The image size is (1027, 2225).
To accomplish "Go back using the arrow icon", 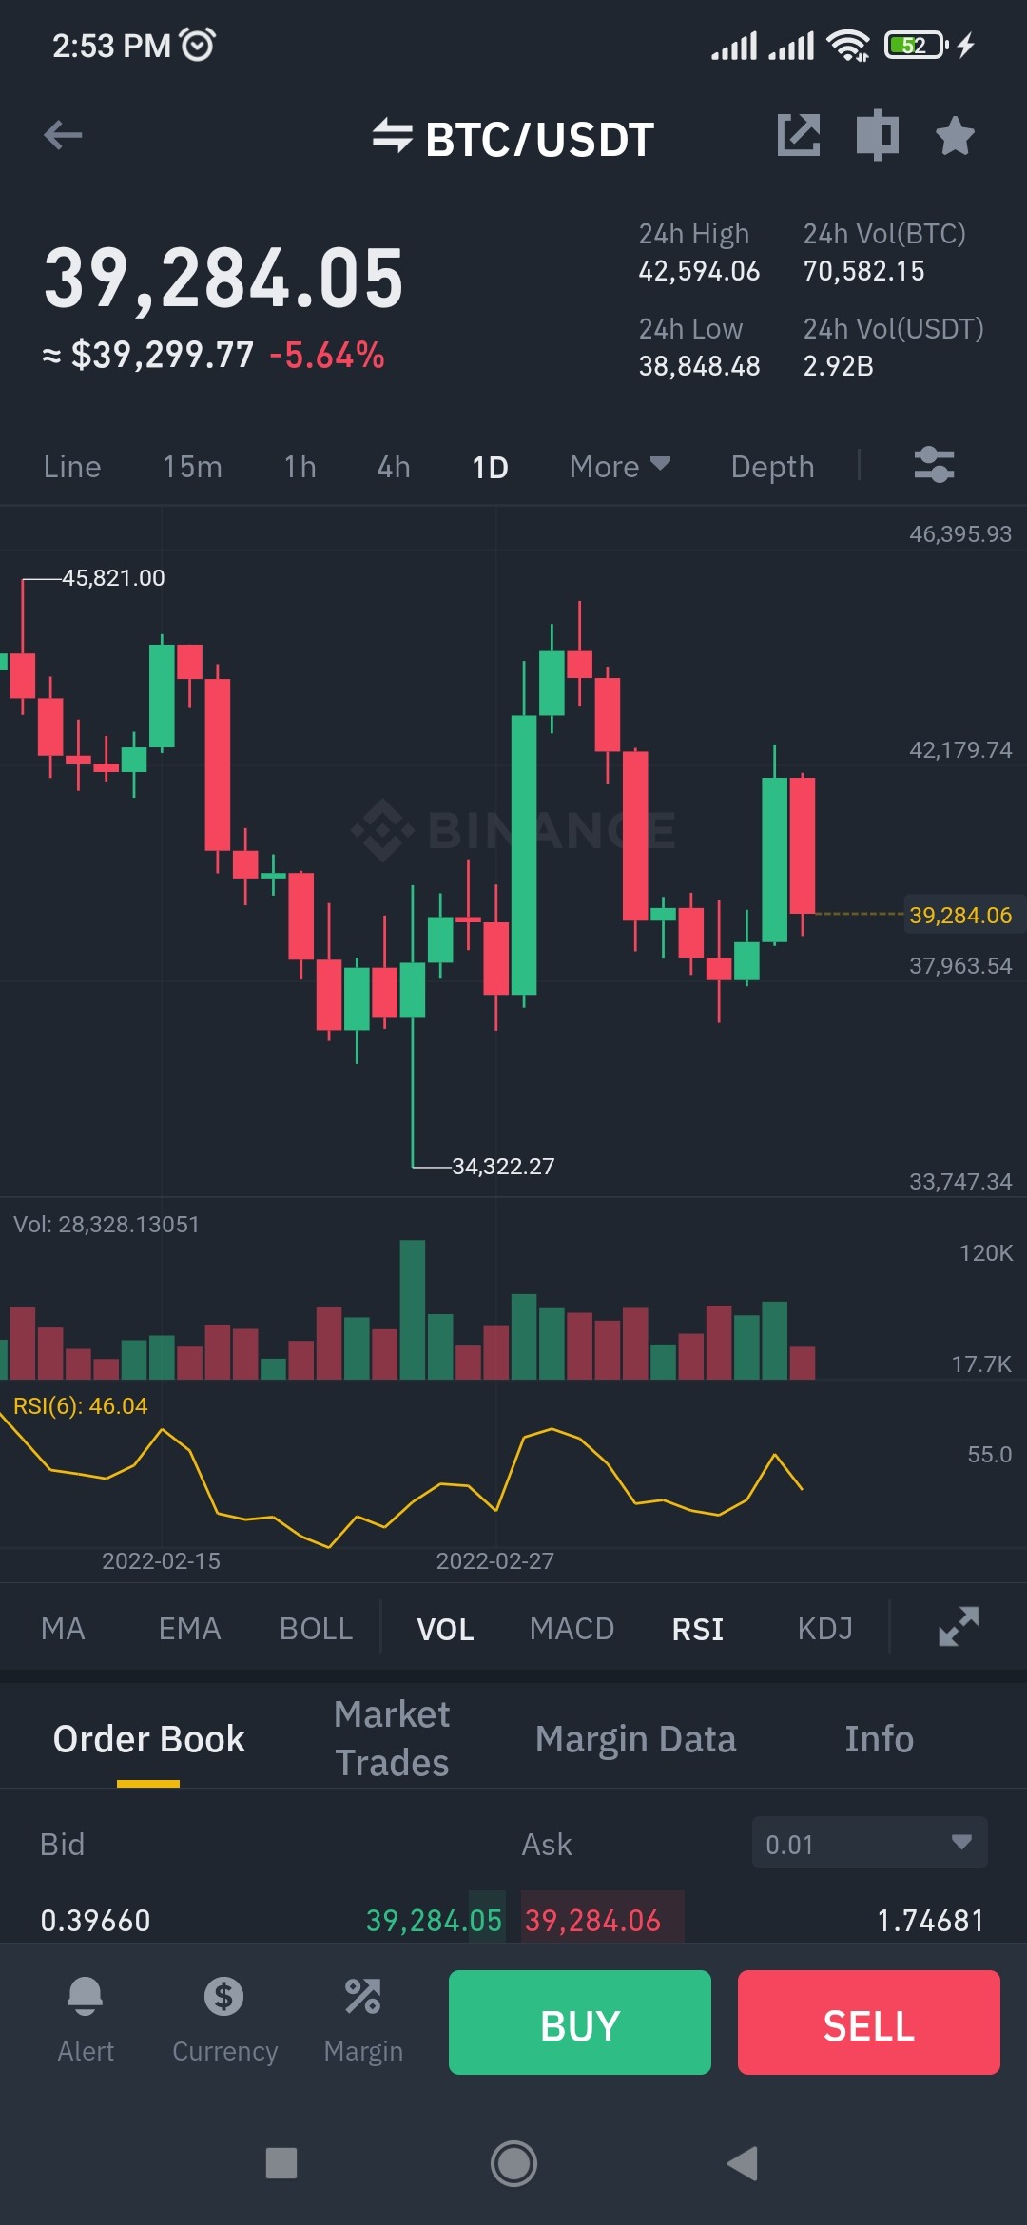I will click(x=63, y=135).
